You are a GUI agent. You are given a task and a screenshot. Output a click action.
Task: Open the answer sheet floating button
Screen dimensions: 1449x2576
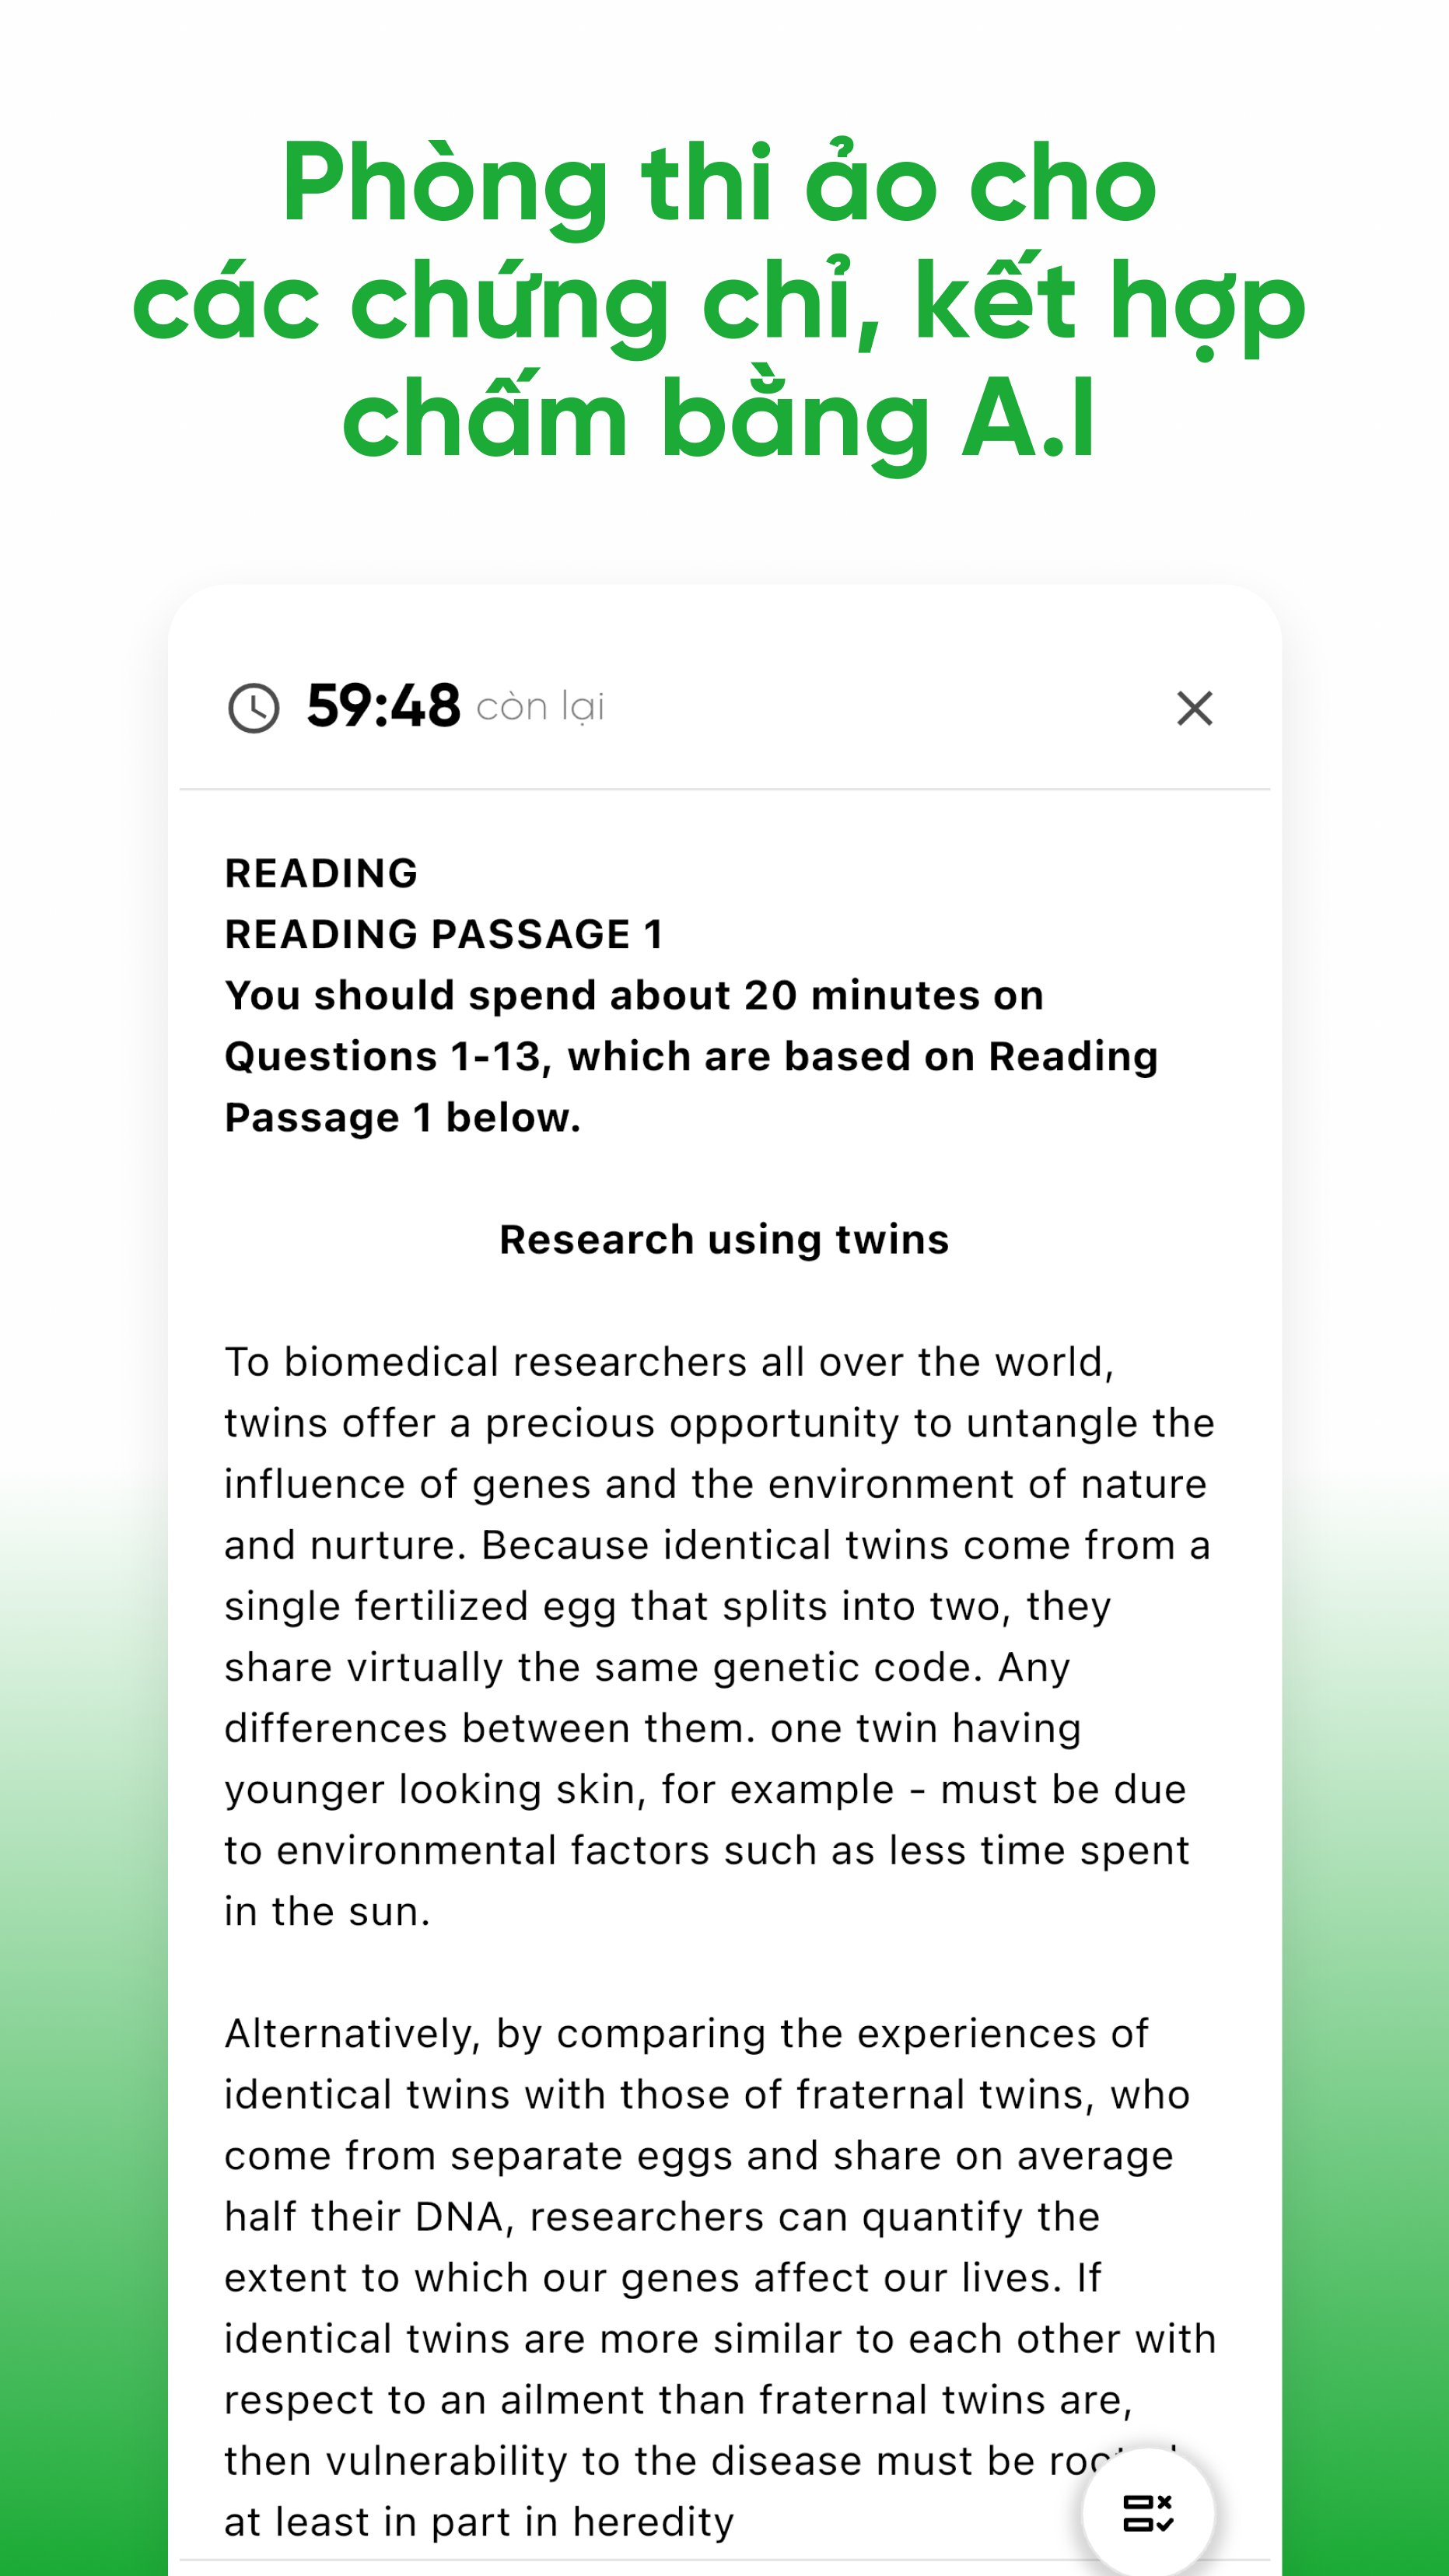click(1148, 2512)
